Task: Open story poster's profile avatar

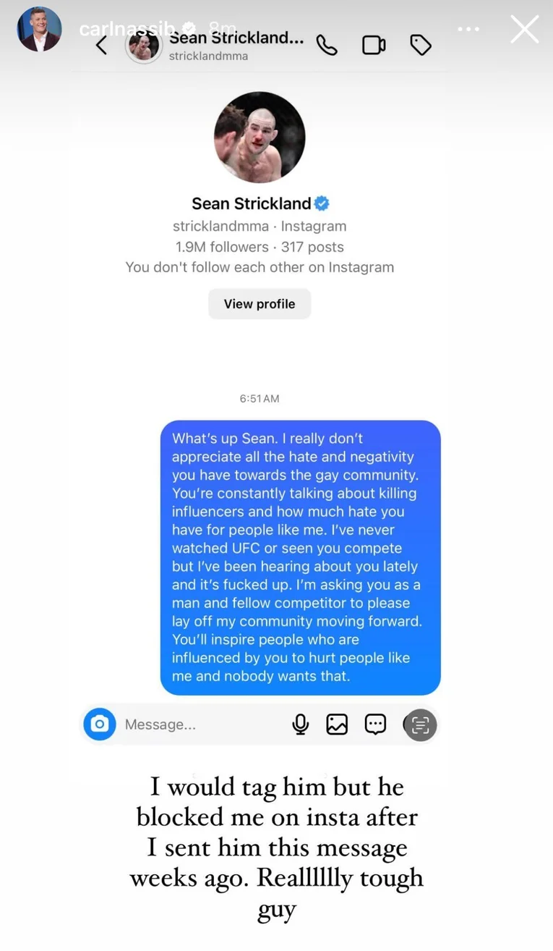Action: point(39,29)
